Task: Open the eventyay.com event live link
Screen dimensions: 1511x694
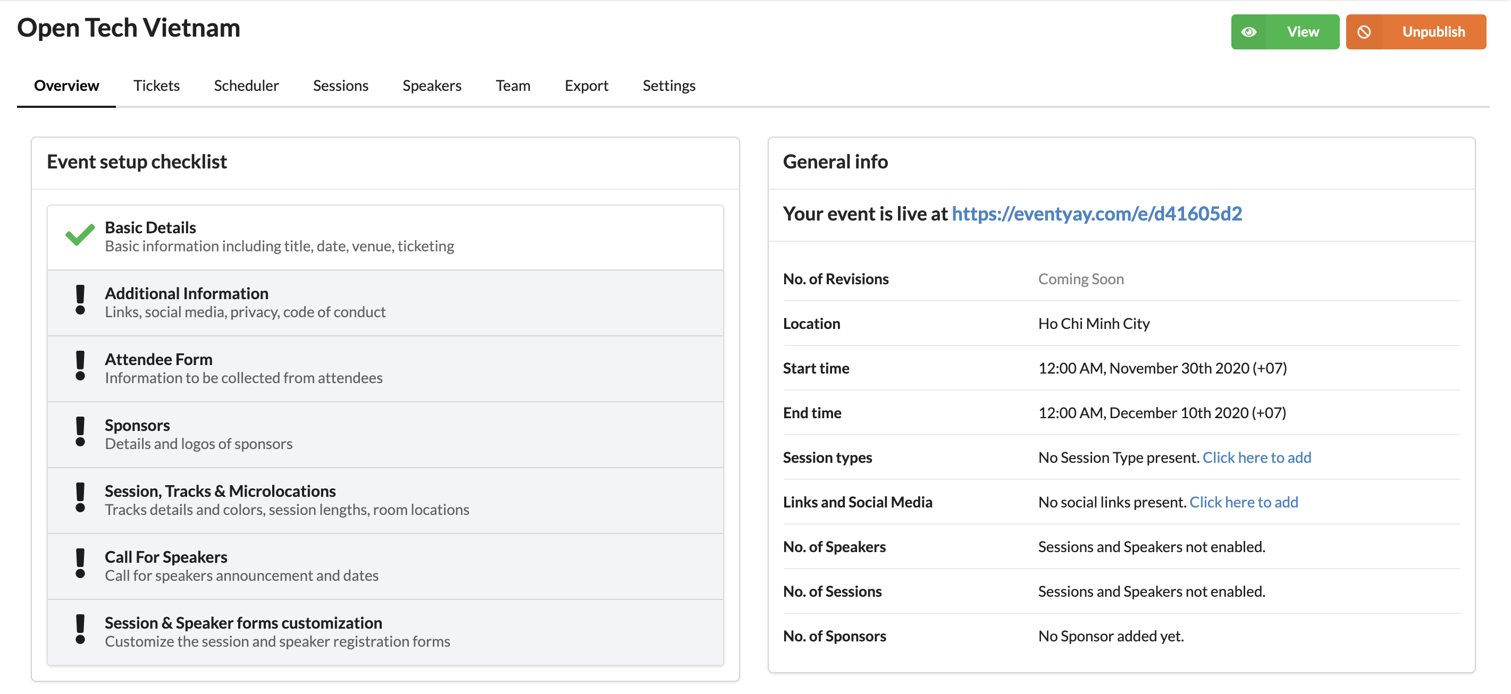Action: pyautogui.click(x=1097, y=214)
